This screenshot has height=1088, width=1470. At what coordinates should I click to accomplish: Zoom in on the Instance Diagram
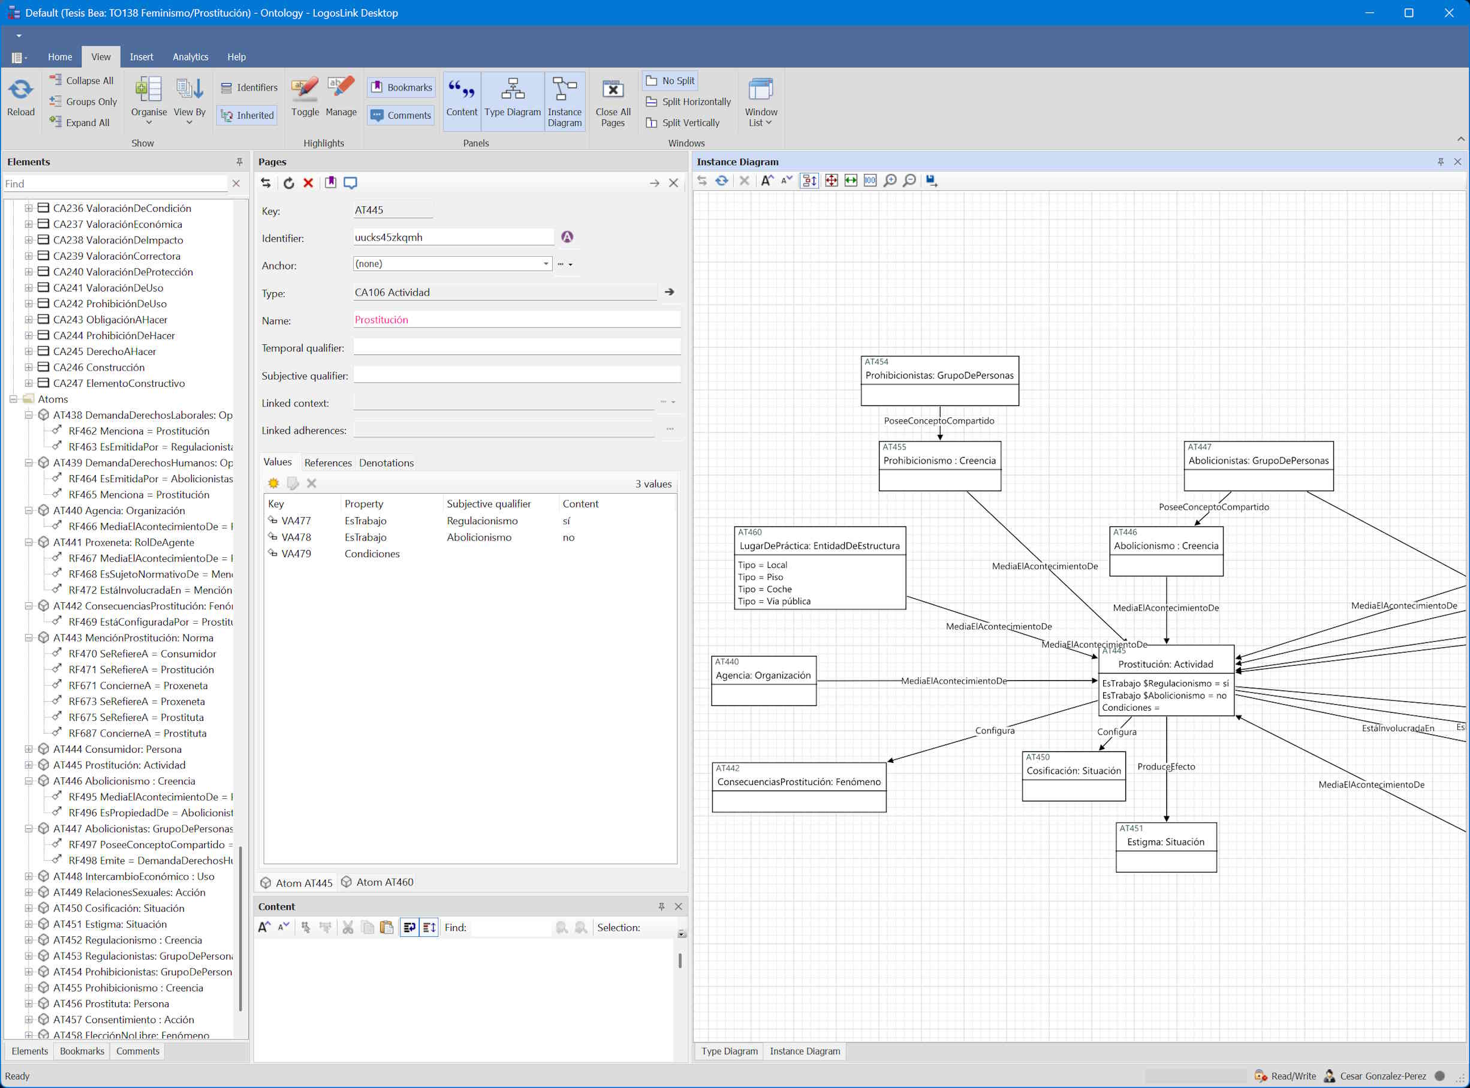[x=890, y=181]
